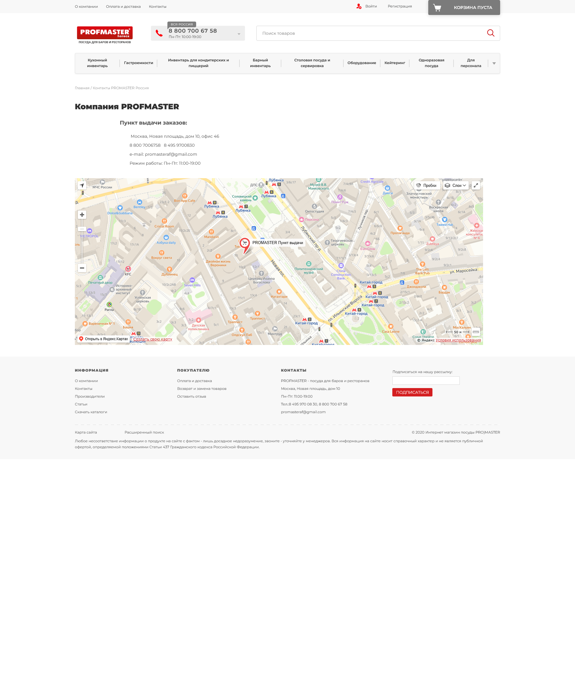
Task: Open Расширенный поиск link
Action: pyautogui.click(x=144, y=432)
